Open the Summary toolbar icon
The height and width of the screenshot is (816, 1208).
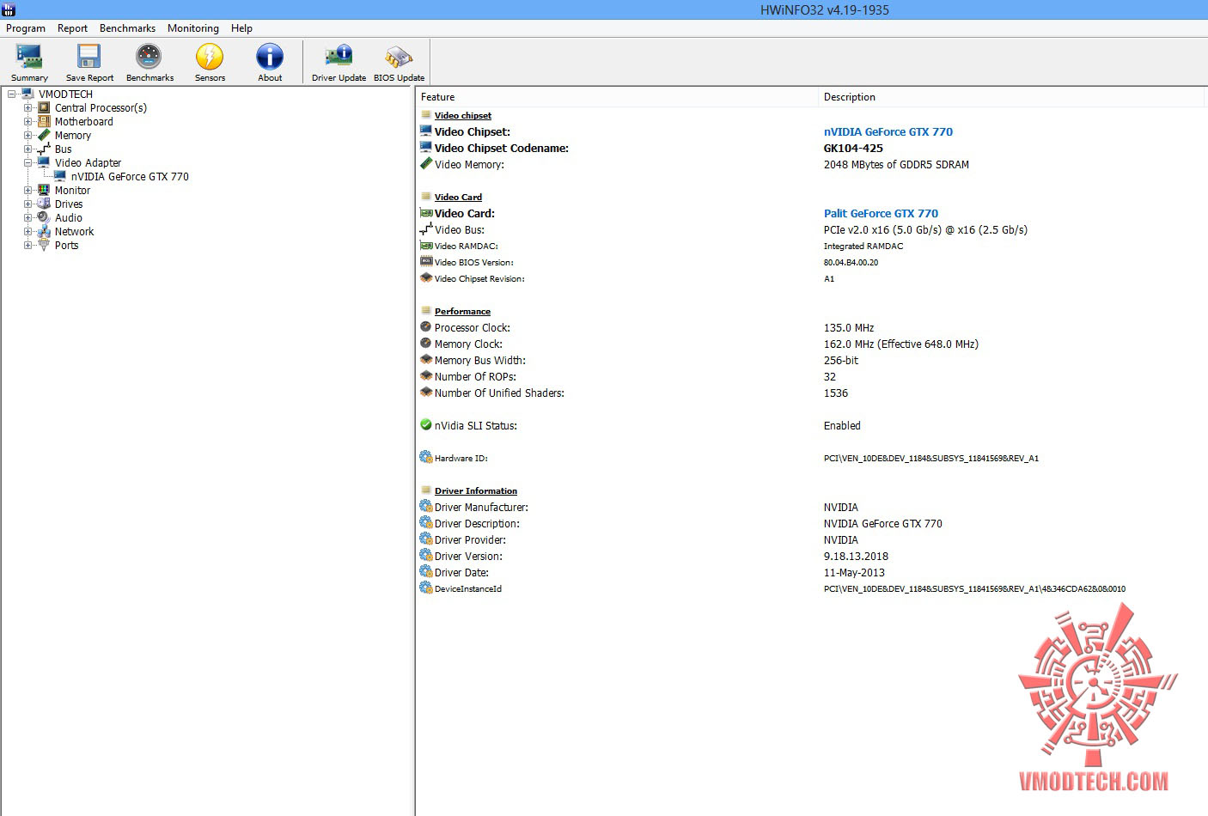(29, 57)
